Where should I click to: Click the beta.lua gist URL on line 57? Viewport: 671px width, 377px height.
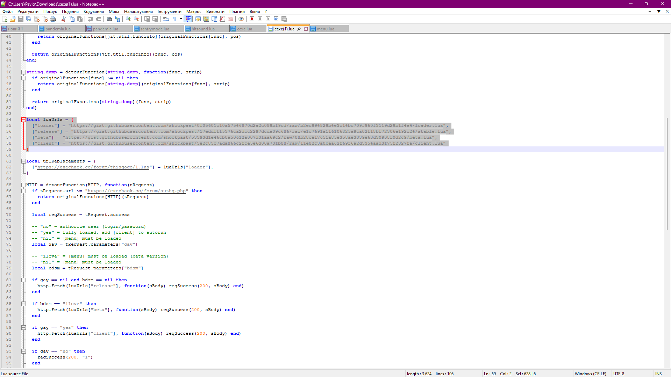click(249, 137)
